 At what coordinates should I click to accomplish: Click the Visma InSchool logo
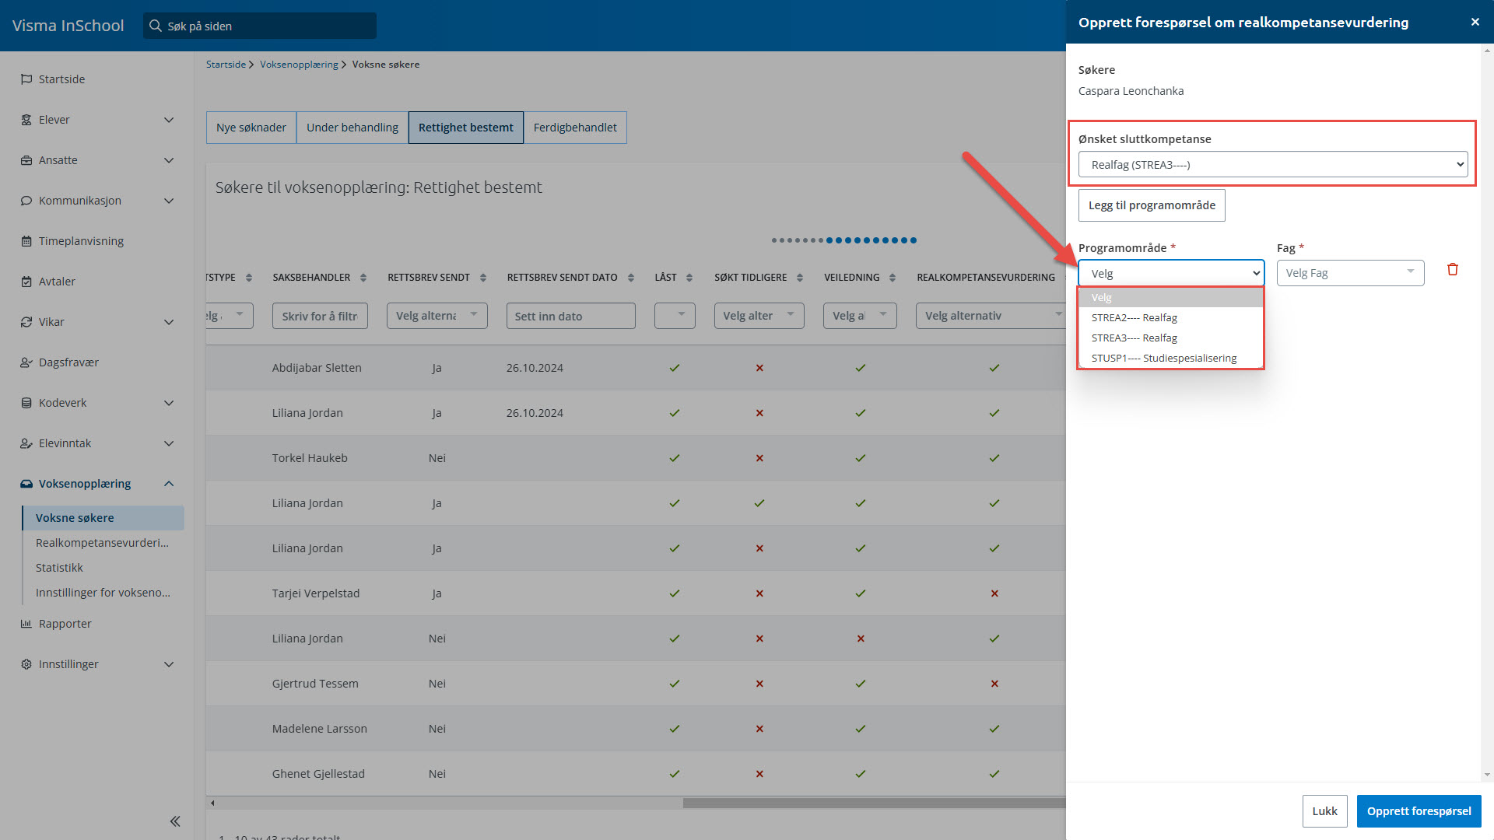[x=68, y=26]
